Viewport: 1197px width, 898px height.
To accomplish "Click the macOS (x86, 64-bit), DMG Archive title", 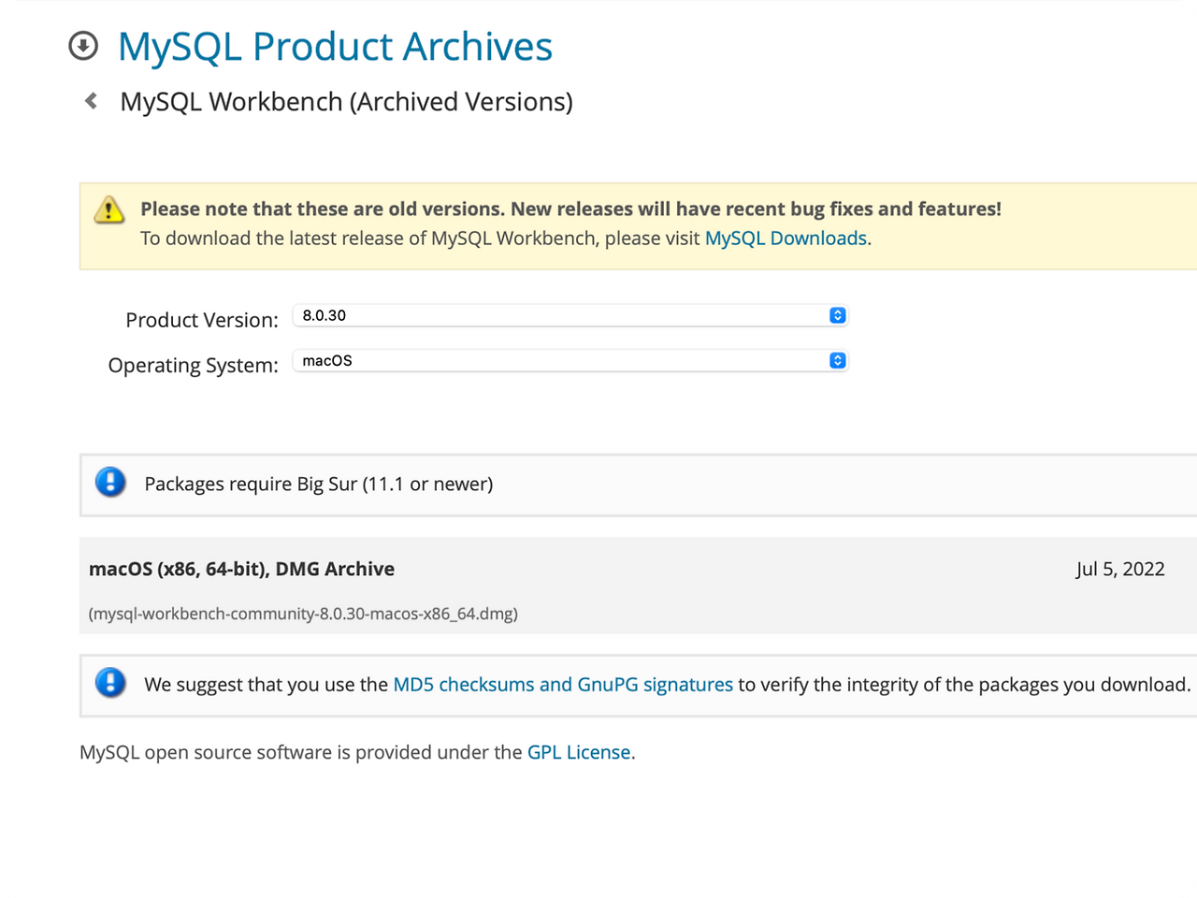I will (x=241, y=569).
